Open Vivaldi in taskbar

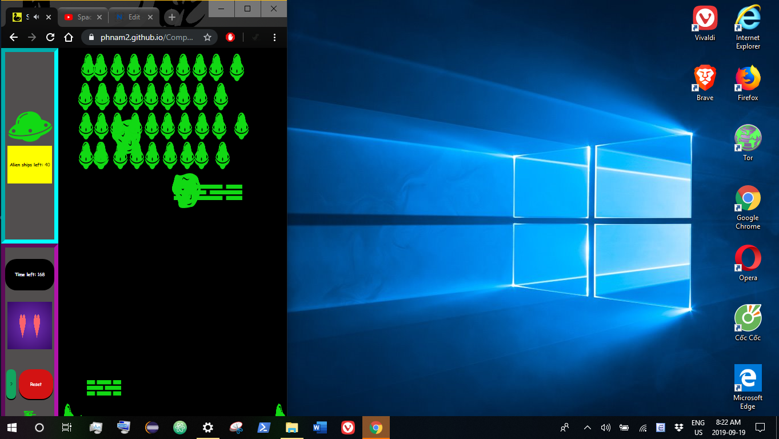coord(348,428)
